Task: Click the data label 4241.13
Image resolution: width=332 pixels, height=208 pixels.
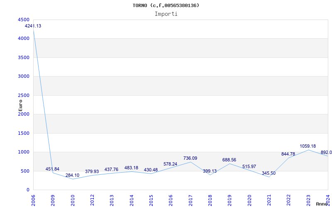Action: 33,26
